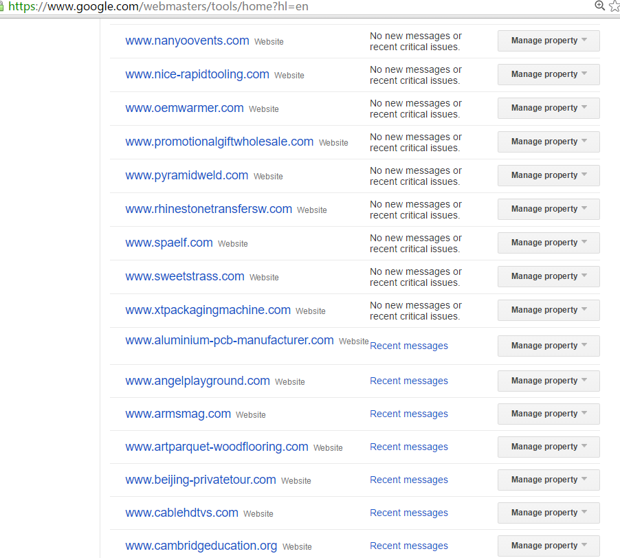This screenshot has width=620, height=558.
Task: Open www.promotionalgiftwholesale.com link
Action: 219,142
